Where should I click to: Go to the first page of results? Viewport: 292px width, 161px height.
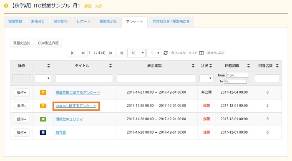tap(72, 53)
